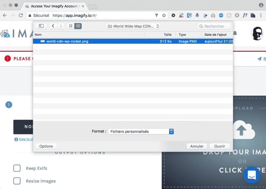Reload the page in Chrome
The image size is (266, 189).
tap(21, 15)
